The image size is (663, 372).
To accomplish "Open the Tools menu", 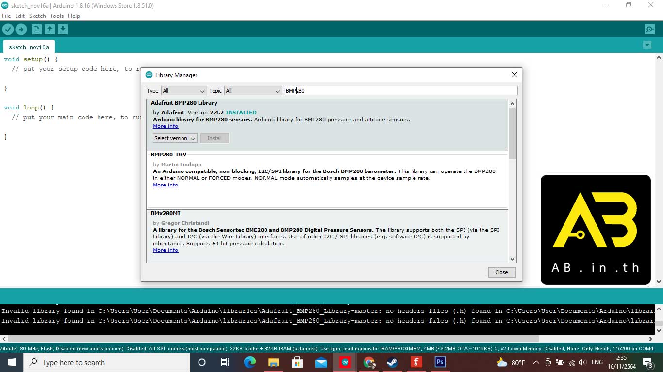I will pyautogui.click(x=57, y=16).
